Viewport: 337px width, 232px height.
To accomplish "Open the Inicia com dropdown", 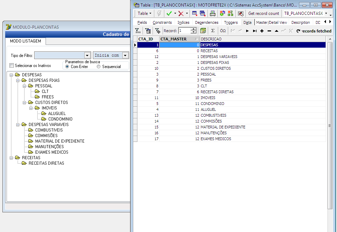I will (x=125, y=55).
